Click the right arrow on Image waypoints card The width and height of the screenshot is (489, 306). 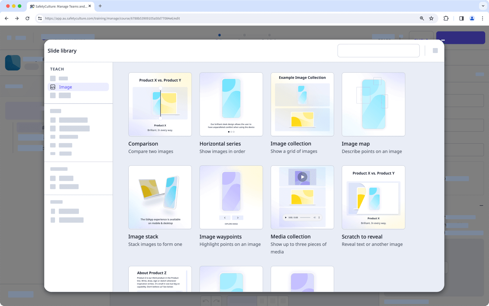point(238,217)
